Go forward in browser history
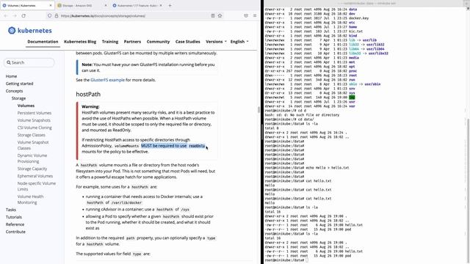 pos(15,15)
